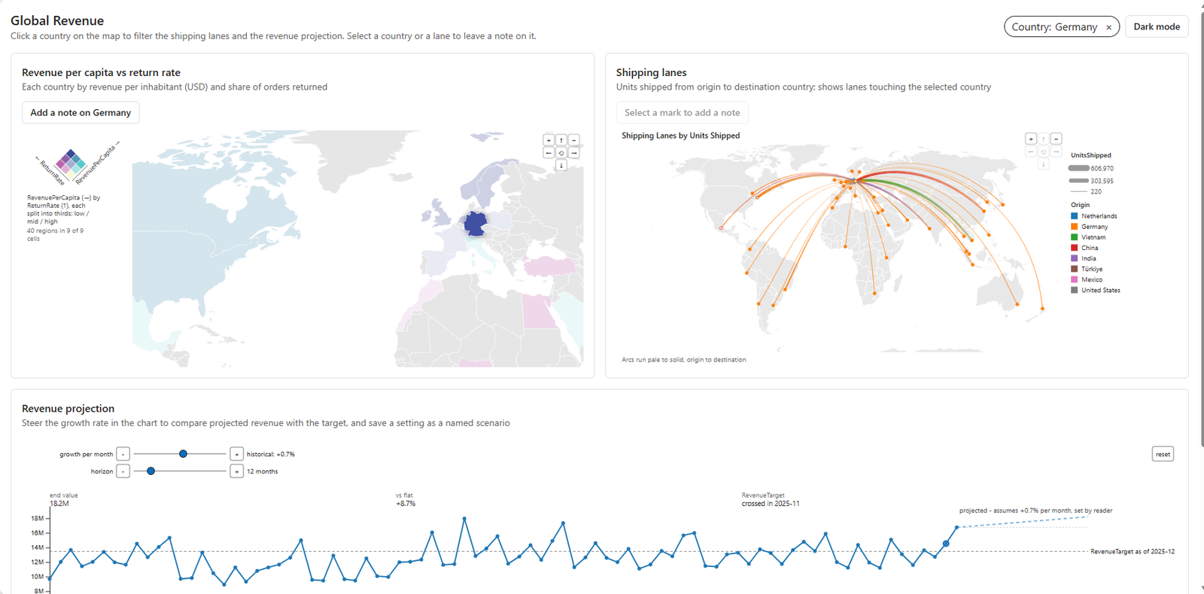Pan the revenue per capita map left
1204x594 pixels.
pyautogui.click(x=549, y=153)
